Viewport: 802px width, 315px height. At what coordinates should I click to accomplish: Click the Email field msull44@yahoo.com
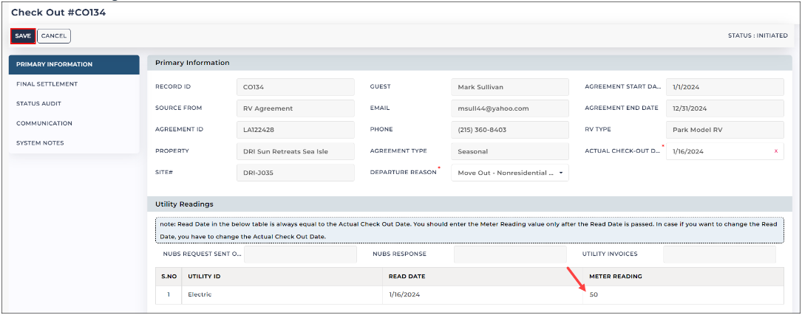tap(510, 108)
